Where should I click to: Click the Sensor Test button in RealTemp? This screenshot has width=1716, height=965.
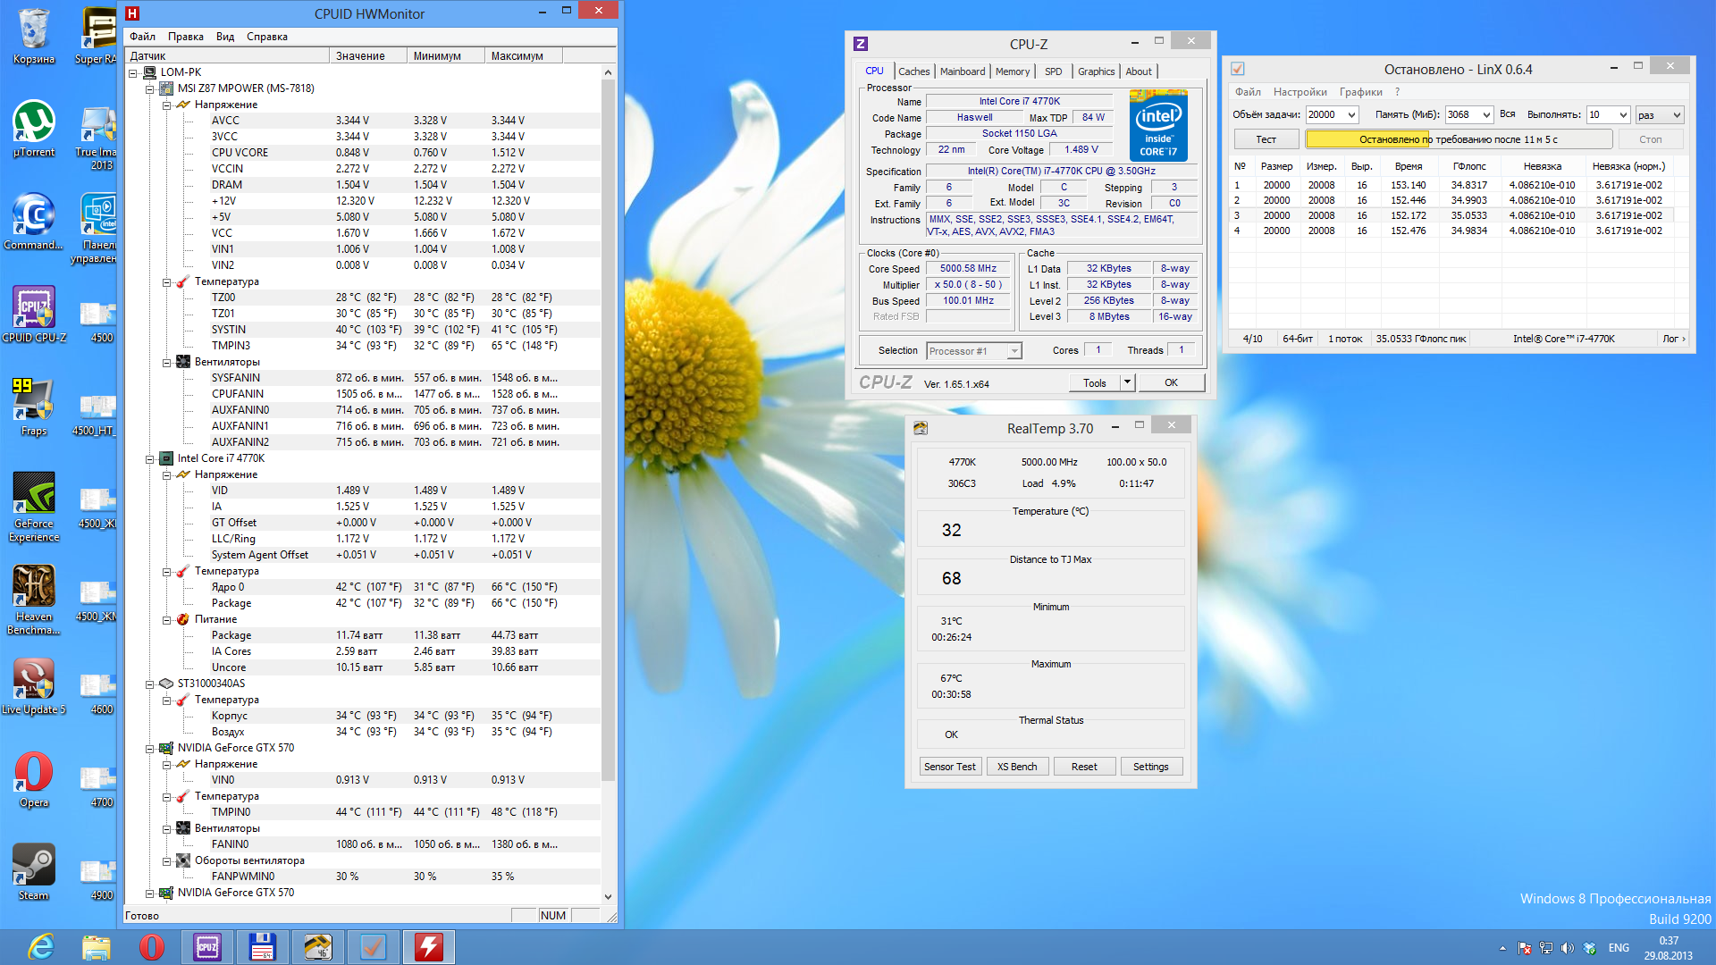point(949,767)
